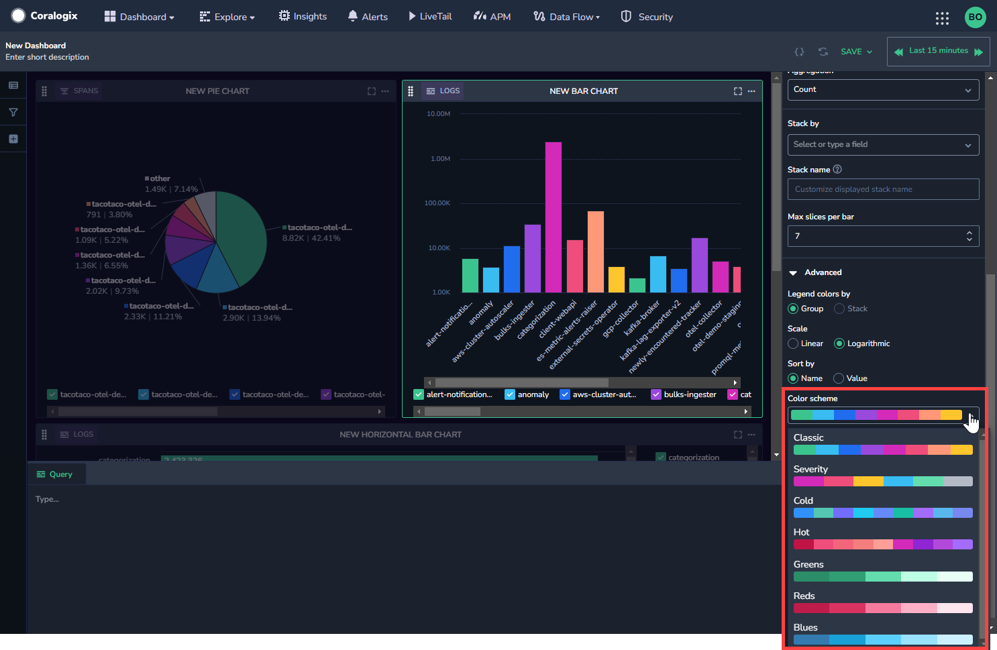The height and width of the screenshot is (650, 997).
Task: Expand New Bar Chart to fullscreen
Action: [738, 91]
